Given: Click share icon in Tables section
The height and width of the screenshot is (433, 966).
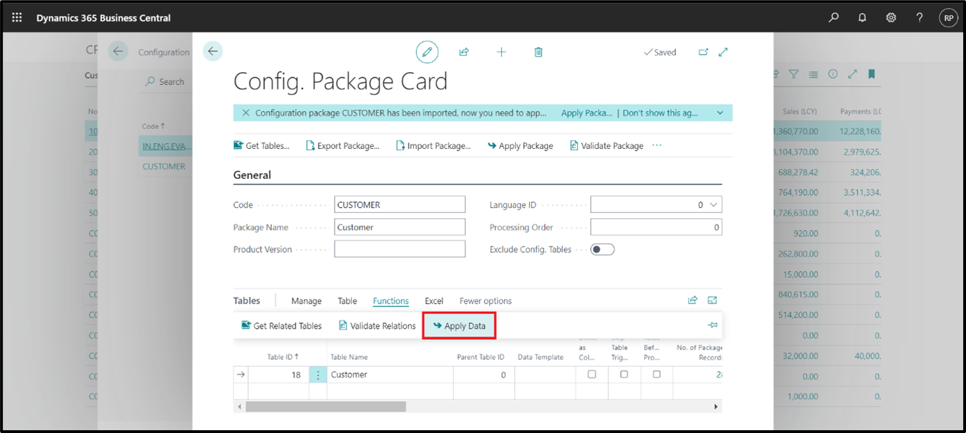Looking at the screenshot, I should [692, 300].
